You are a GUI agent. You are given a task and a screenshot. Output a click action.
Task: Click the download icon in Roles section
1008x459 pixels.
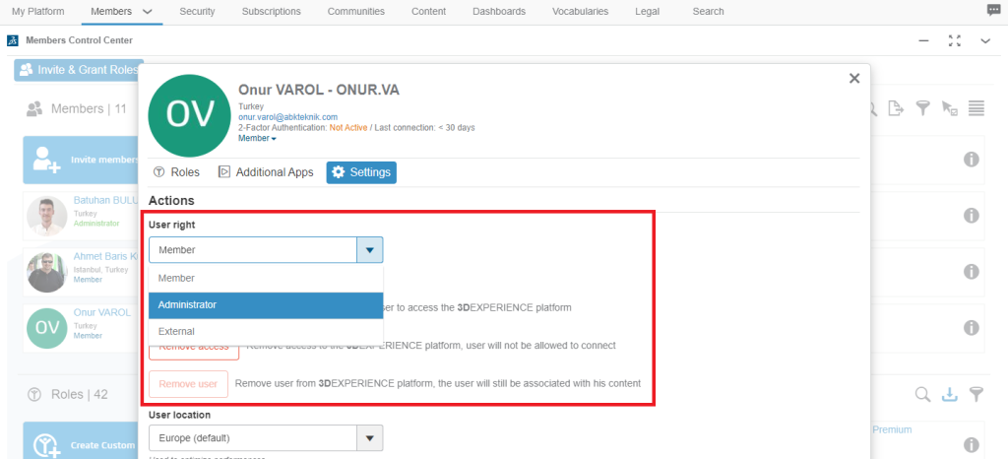click(950, 395)
